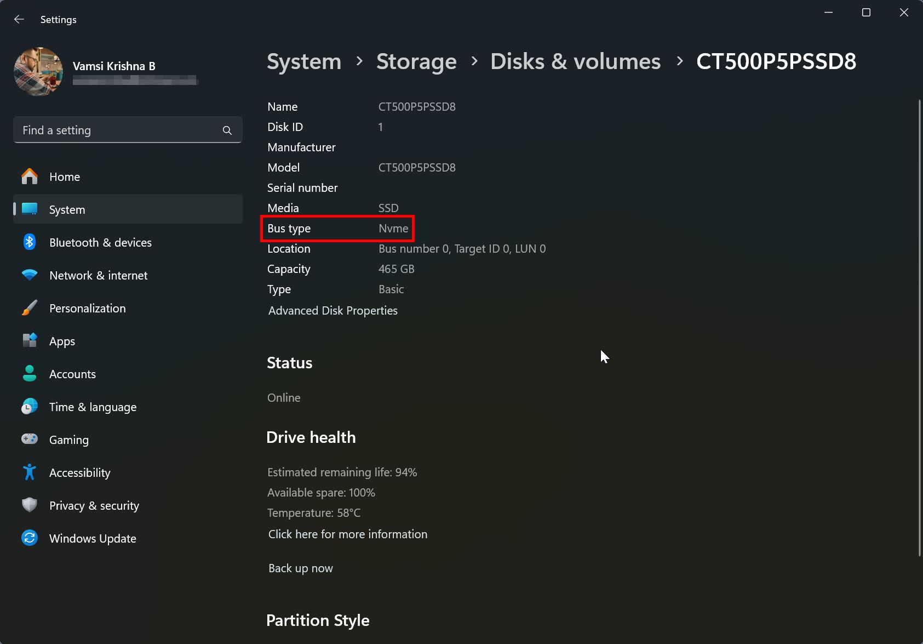This screenshot has width=923, height=644.
Task: Click the vertical scrollbar on right
Action: 920,328
